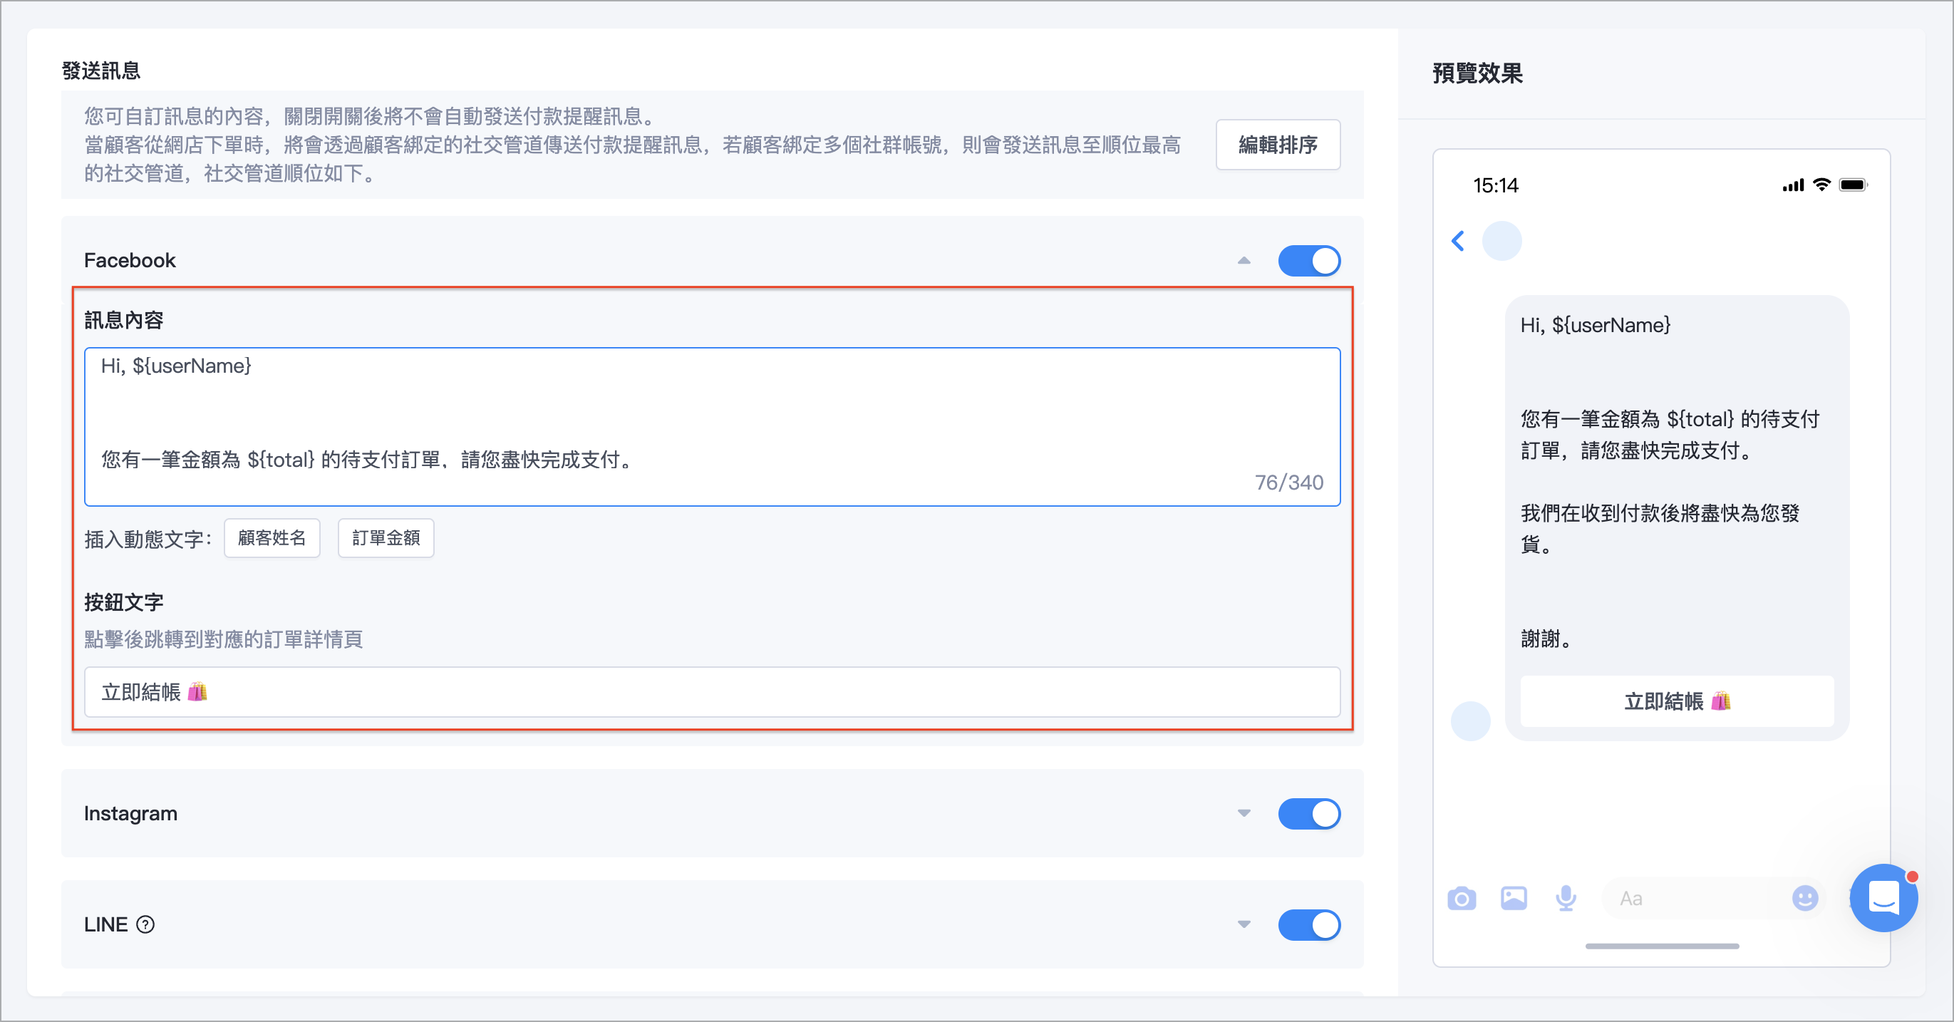The image size is (1954, 1022).
Task: Click the 編輯排序 button
Action: [x=1278, y=145]
